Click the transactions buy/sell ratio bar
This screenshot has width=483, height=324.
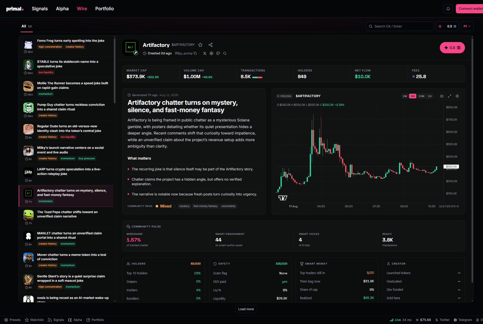pyautogui.click(x=257, y=77)
